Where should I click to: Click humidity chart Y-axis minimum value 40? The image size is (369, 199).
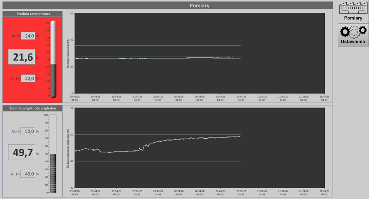72,188
